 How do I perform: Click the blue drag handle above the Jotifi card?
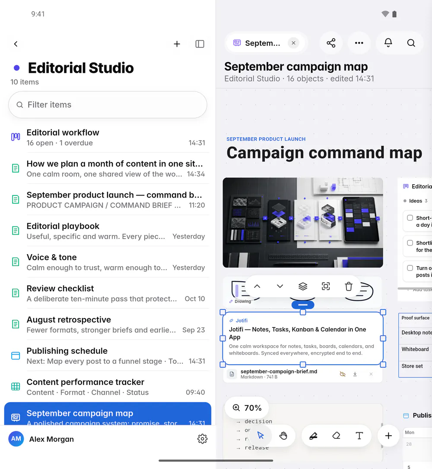click(303, 305)
